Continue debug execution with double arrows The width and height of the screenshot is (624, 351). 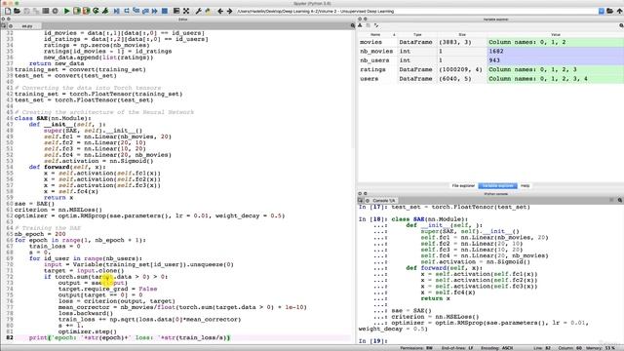point(155,11)
